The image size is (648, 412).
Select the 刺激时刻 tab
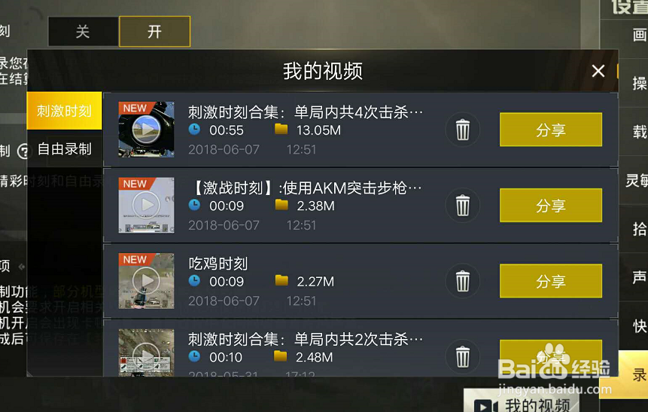click(x=64, y=111)
